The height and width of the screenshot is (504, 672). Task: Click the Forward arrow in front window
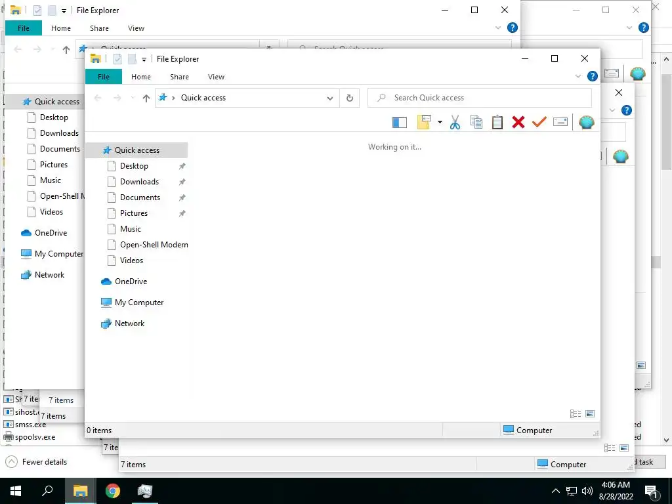pyautogui.click(x=117, y=98)
